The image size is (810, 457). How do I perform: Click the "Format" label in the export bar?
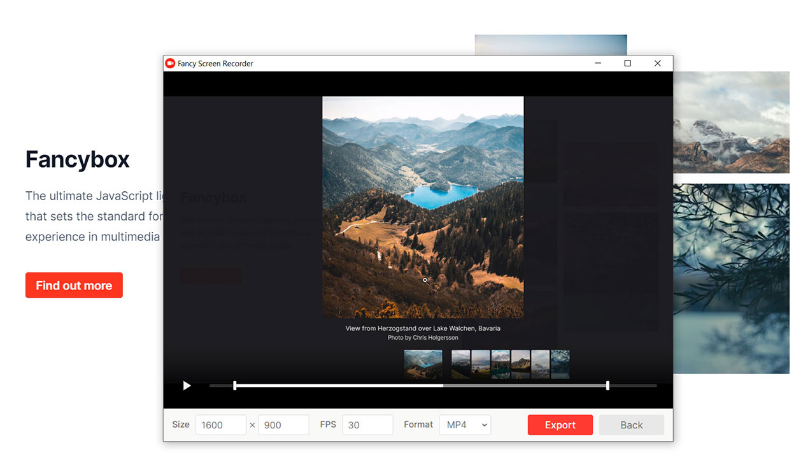[x=418, y=424]
